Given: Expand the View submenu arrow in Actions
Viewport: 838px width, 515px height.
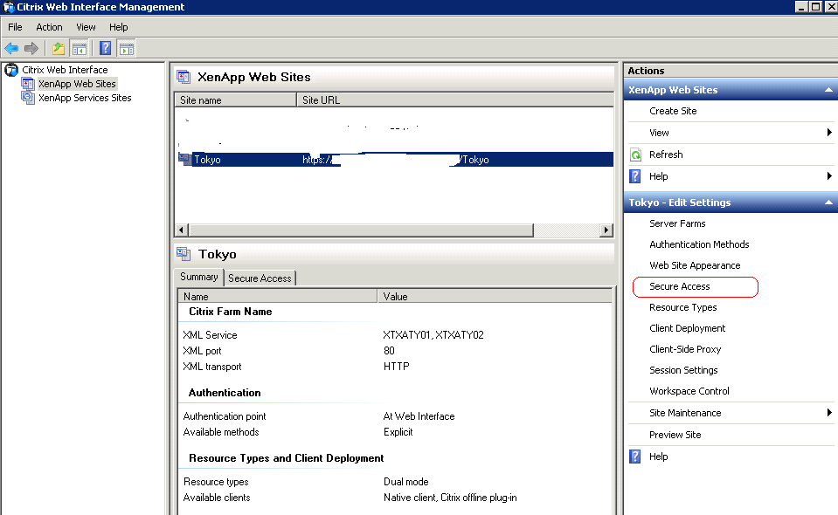Looking at the screenshot, I should click(829, 133).
